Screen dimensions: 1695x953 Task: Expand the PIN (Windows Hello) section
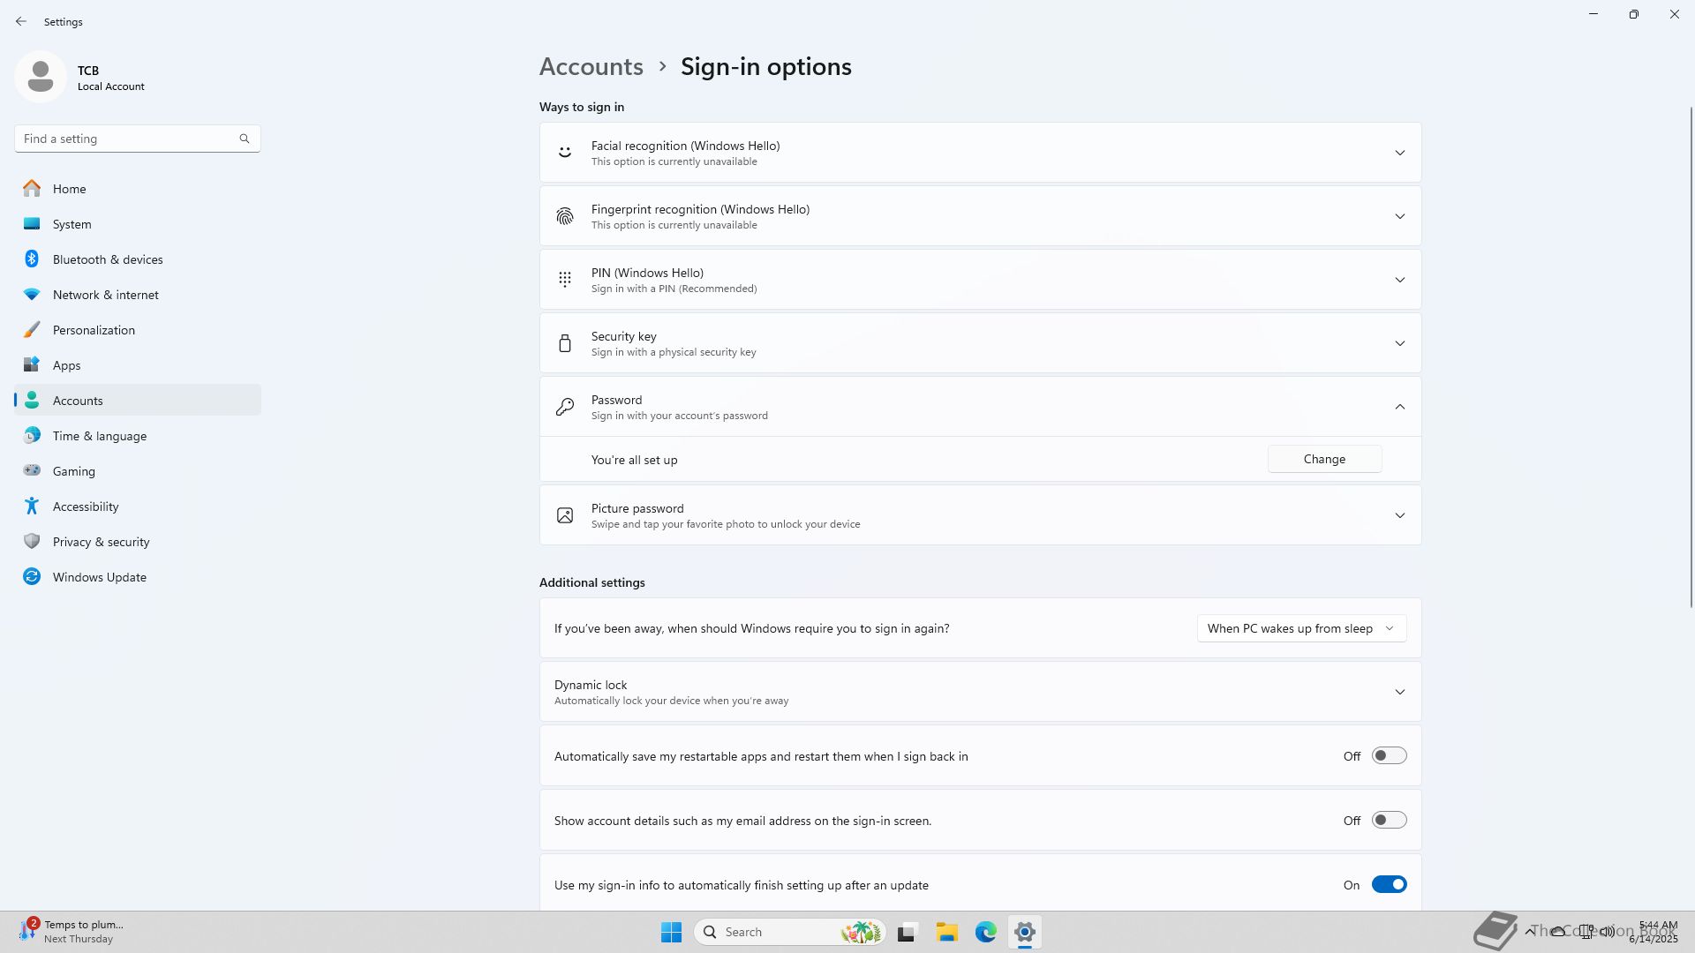(x=1399, y=280)
